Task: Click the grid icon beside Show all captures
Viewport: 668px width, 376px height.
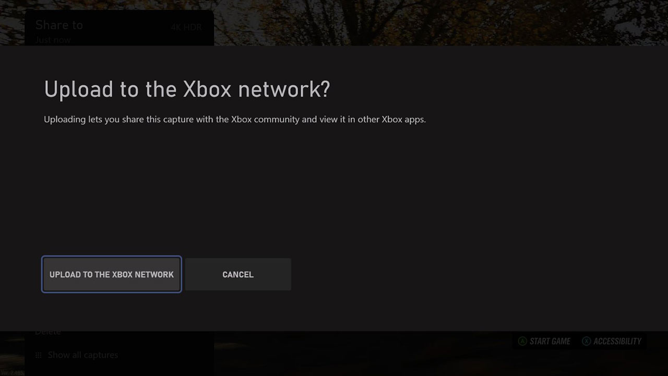Action: coord(39,355)
